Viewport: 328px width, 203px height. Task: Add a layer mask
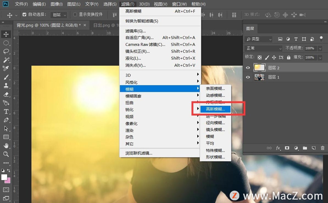(x=287, y=148)
